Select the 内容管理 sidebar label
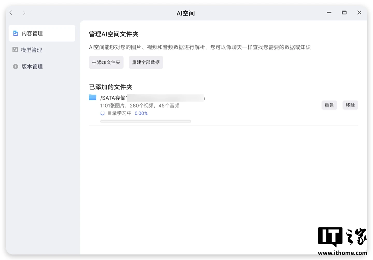Screen dimensions: 373x260 (x=32, y=33)
